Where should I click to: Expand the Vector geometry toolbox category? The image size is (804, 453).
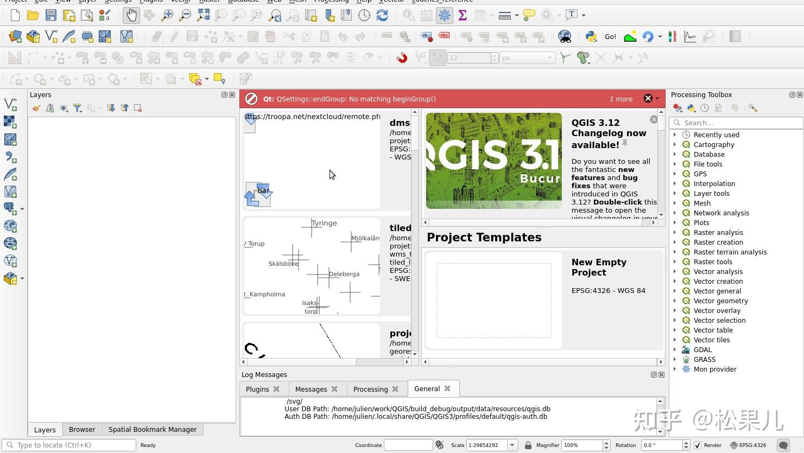pos(676,301)
